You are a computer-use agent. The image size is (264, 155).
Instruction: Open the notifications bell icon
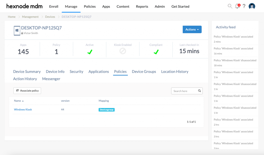click(x=237, y=6)
